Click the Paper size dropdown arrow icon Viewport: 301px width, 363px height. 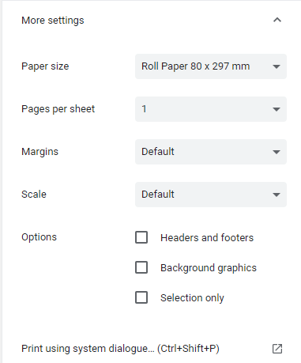(277, 66)
